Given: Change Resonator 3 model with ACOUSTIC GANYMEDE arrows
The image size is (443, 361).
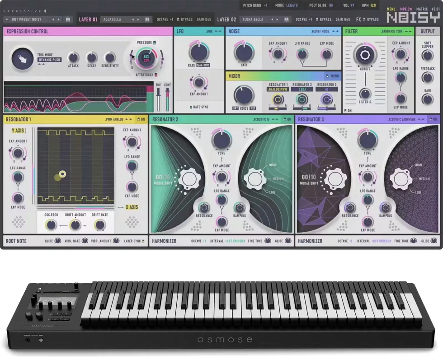Looking at the screenshot, I should (421, 119).
